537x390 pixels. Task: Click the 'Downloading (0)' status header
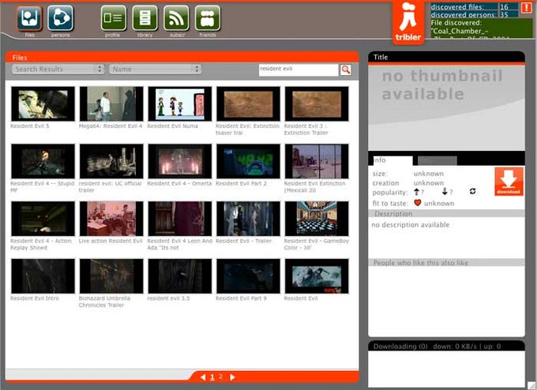pos(446,346)
